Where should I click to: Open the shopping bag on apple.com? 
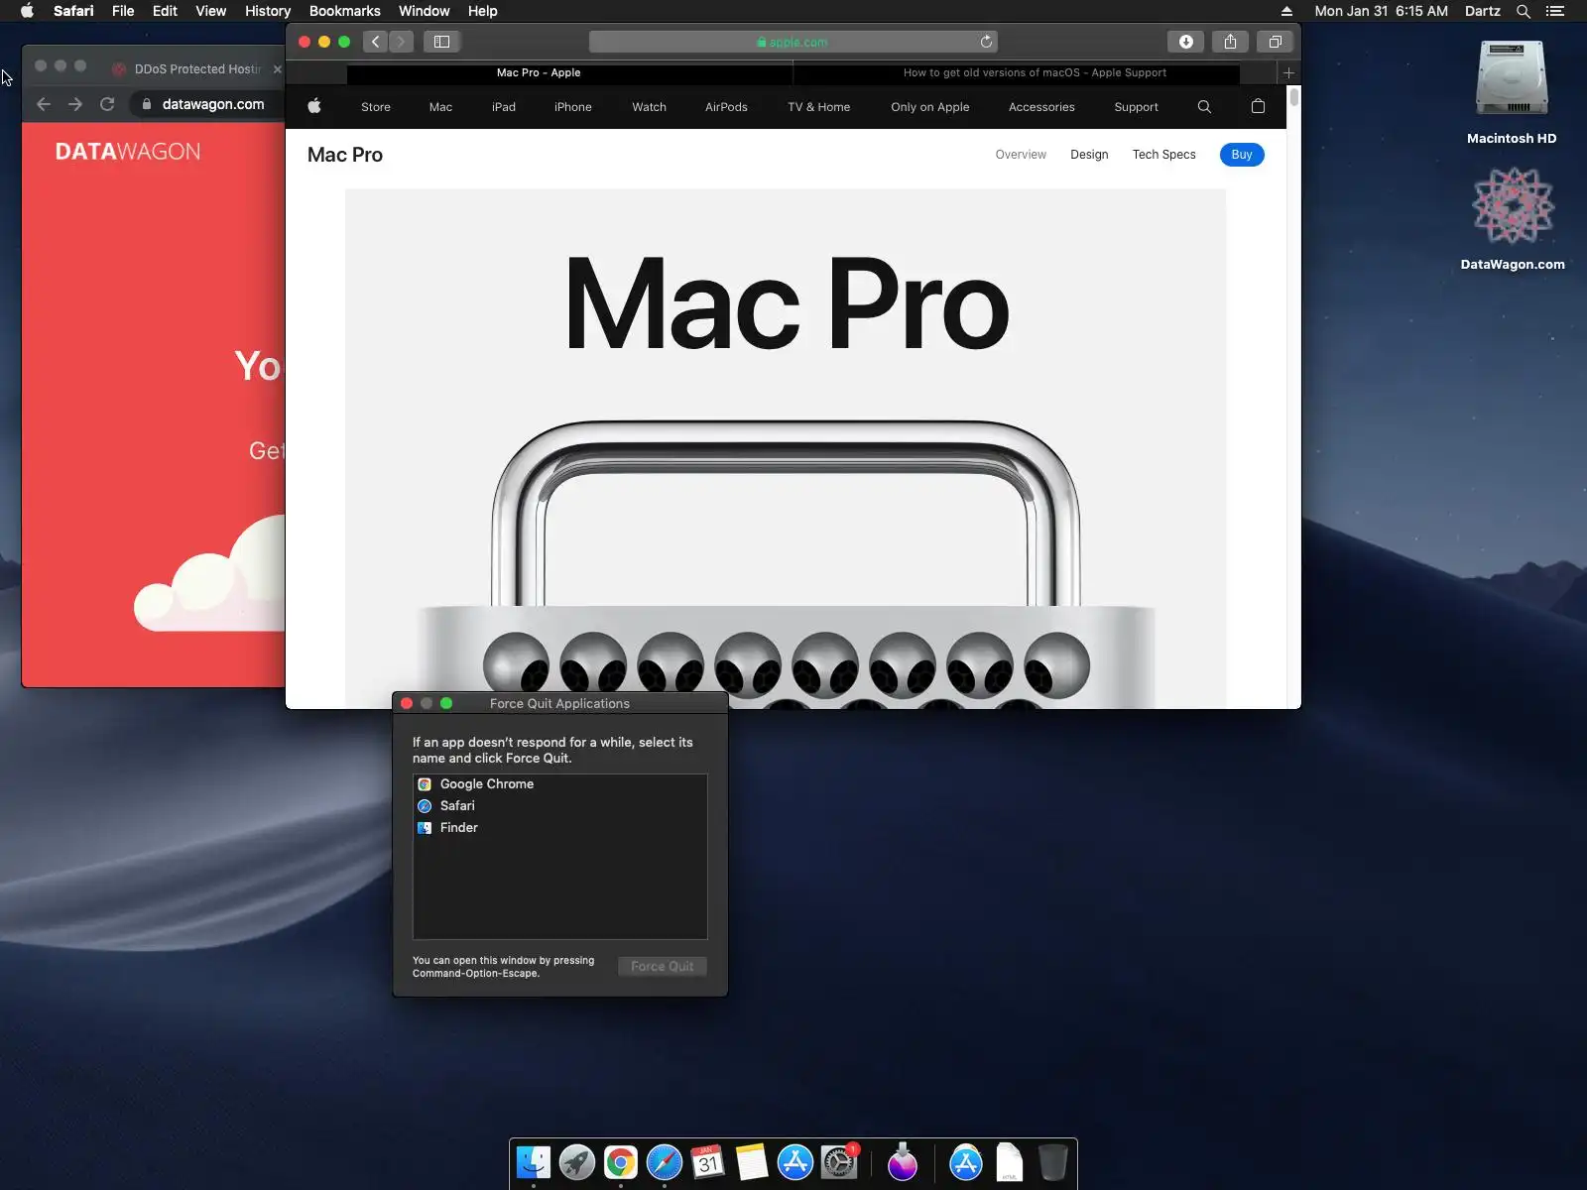pyautogui.click(x=1258, y=106)
